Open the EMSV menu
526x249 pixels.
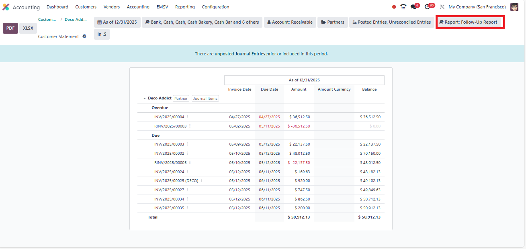point(162,7)
